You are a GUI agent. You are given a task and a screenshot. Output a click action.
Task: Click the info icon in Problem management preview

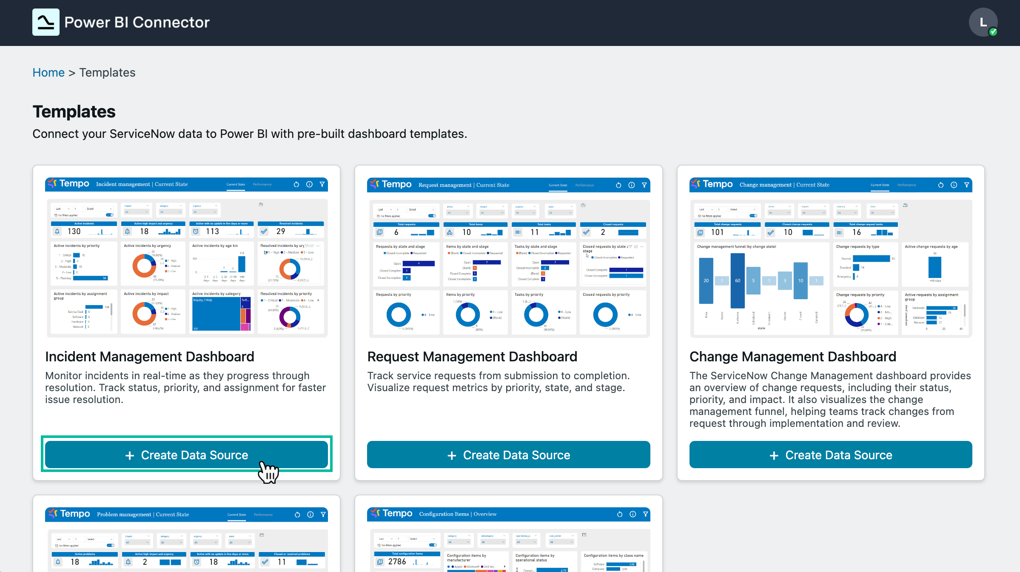(311, 515)
